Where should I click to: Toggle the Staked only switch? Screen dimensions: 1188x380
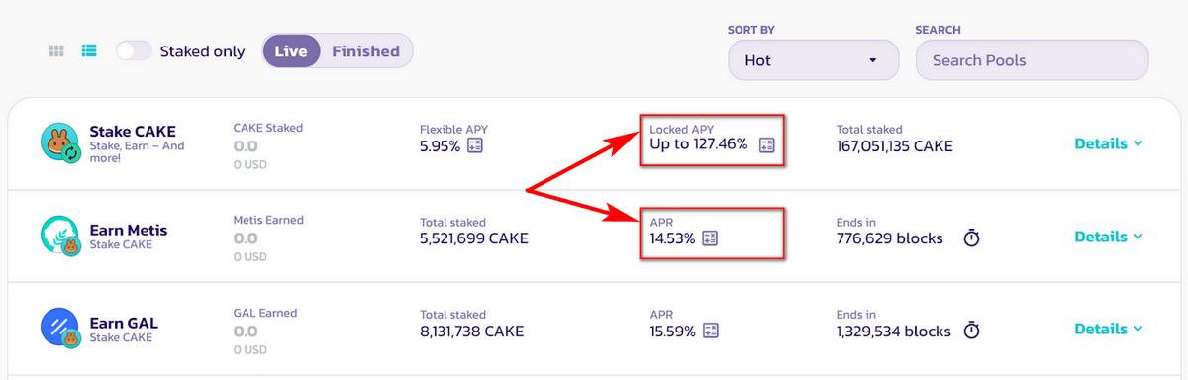pyautogui.click(x=134, y=50)
